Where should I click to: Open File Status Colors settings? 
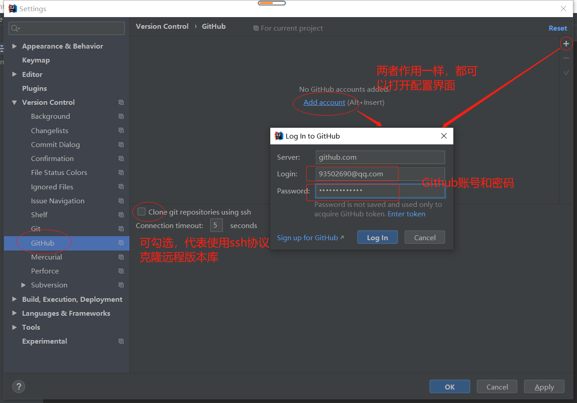tap(59, 172)
